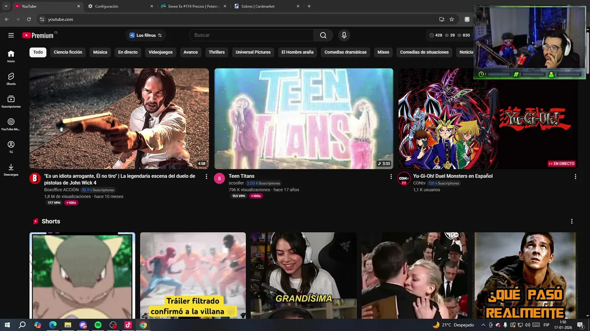Viewport: 590px width, 331px height.
Task: Click the youtube.com address bar
Action: pos(240,19)
